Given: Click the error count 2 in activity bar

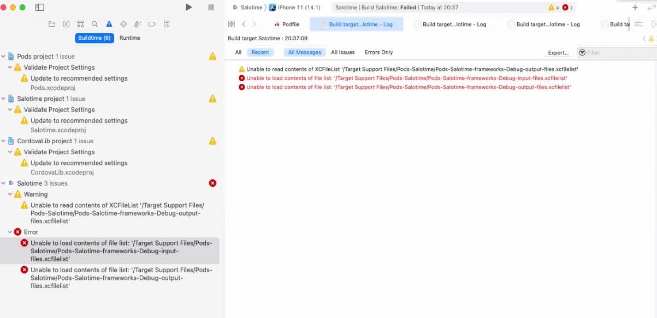Looking at the screenshot, I should tap(568, 8).
